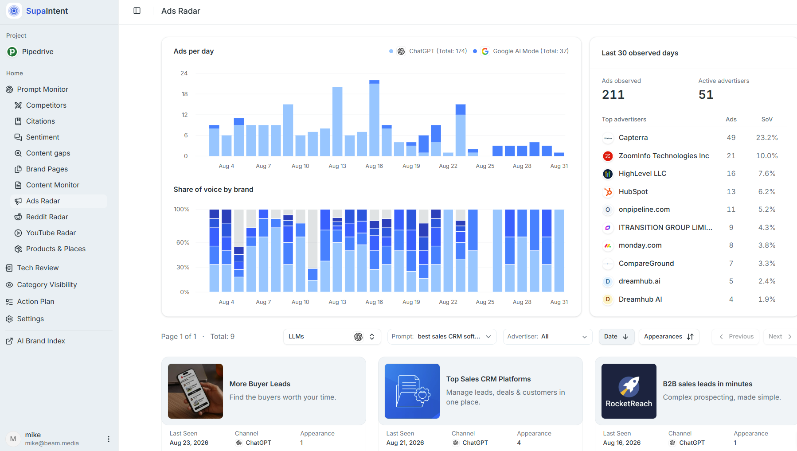Click the Content Monitor document icon
The image size is (797, 451).
click(18, 185)
